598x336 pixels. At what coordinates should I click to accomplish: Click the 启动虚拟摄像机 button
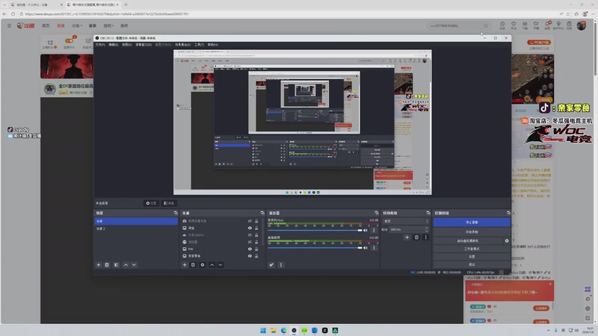coord(468,240)
